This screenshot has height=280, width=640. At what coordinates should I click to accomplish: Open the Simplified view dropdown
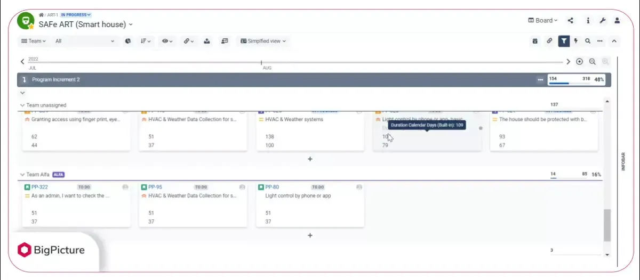point(263,41)
